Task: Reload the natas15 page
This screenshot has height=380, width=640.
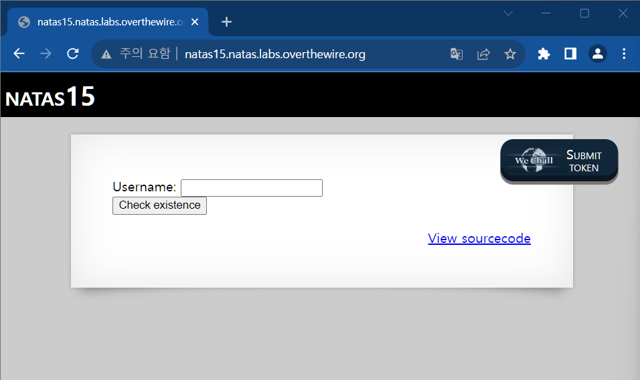Action: click(x=73, y=54)
